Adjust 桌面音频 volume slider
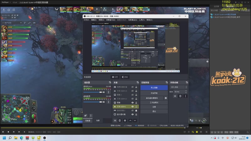 tap(93, 102)
